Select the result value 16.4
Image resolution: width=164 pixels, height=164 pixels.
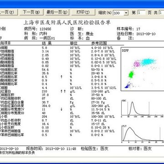(x=45, y=124)
